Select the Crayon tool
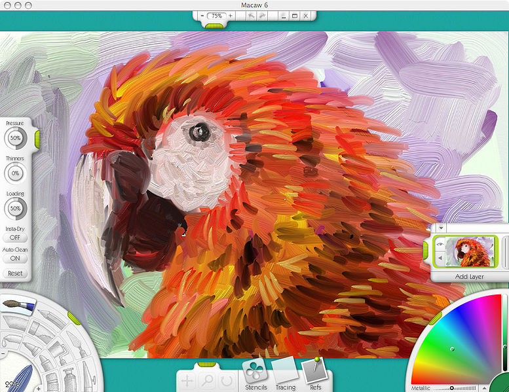Screen dimensions: 509x392 (x=47, y=363)
